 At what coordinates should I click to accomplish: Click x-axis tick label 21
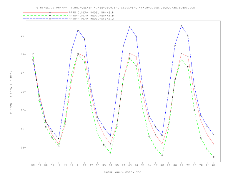[78, 165]
